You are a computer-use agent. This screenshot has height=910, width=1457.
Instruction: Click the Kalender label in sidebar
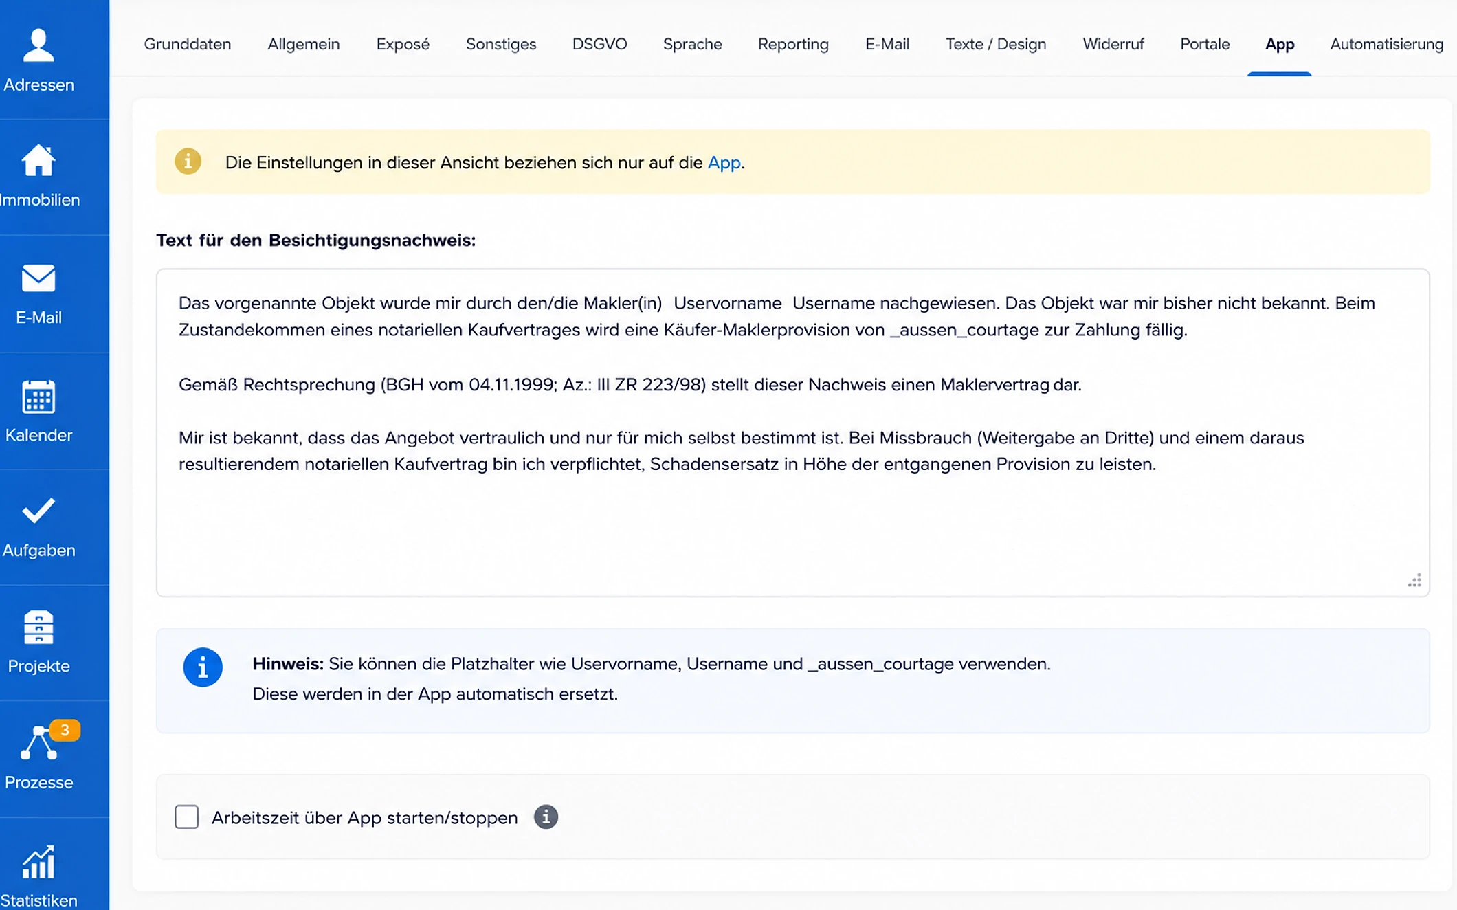pyautogui.click(x=38, y=435)
